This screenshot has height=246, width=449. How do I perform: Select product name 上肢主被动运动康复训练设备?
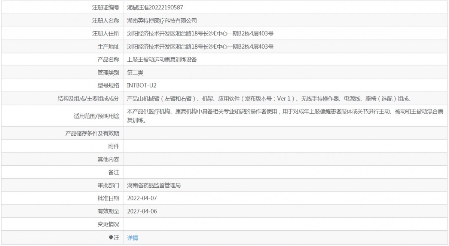click(162, 59)
